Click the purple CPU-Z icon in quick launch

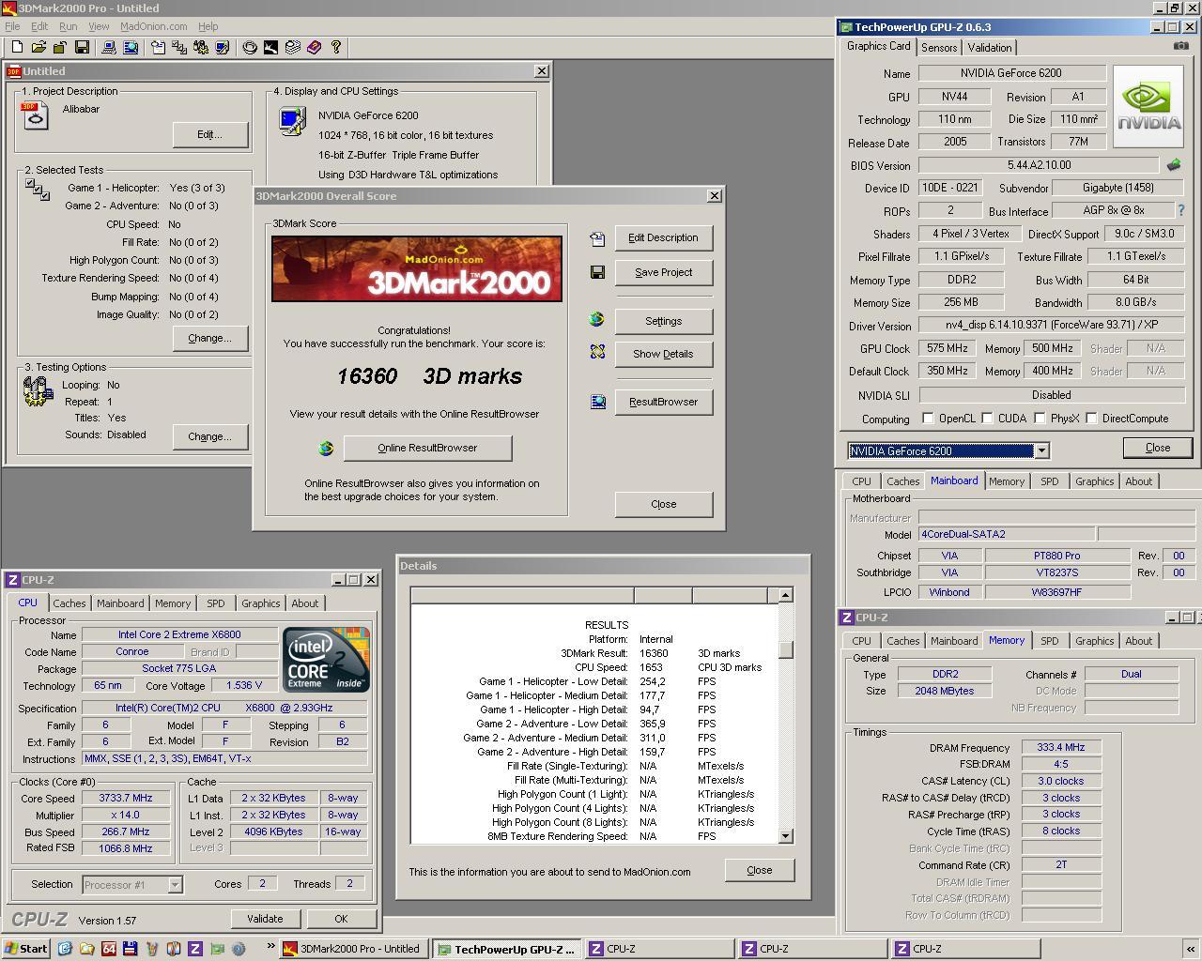(194, 949)
